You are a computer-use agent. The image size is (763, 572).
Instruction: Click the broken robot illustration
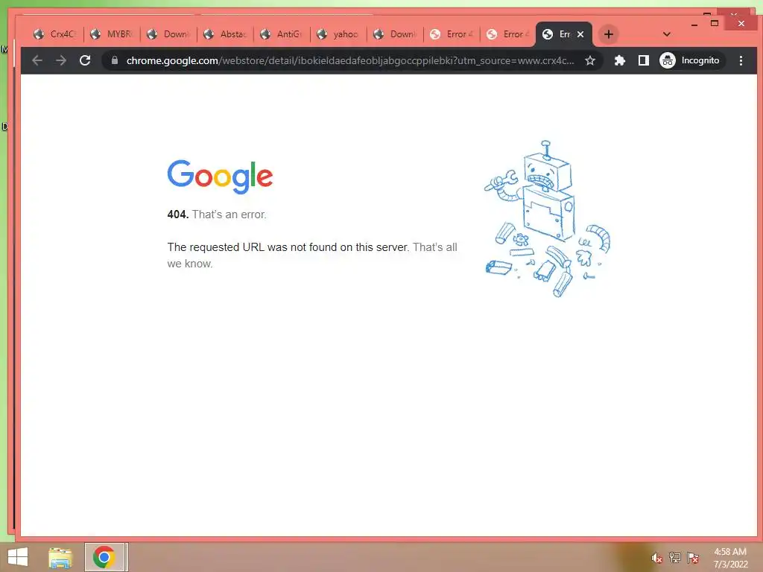[x=548, y=218]
